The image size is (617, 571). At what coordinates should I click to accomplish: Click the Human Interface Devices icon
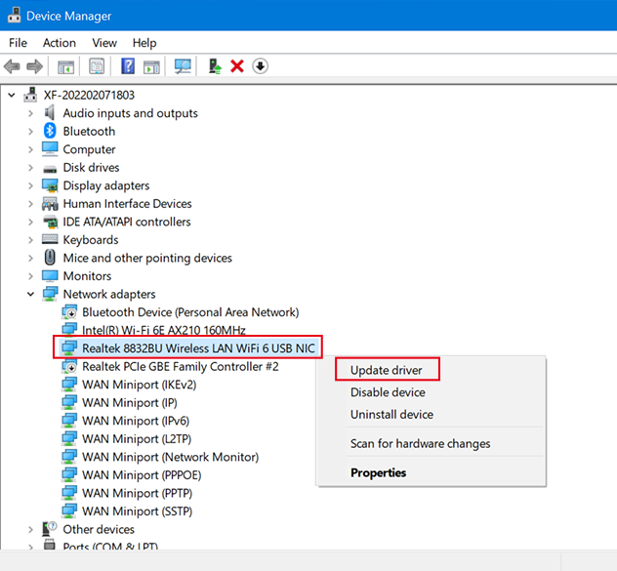pyautogui.click(x=50, y=203)
